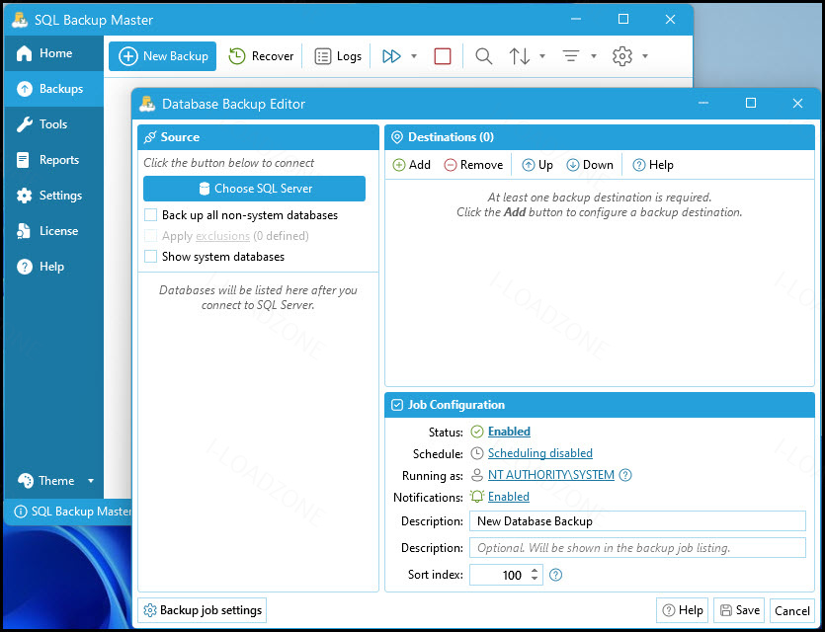Click the filter lines icon

click(571, 56)
